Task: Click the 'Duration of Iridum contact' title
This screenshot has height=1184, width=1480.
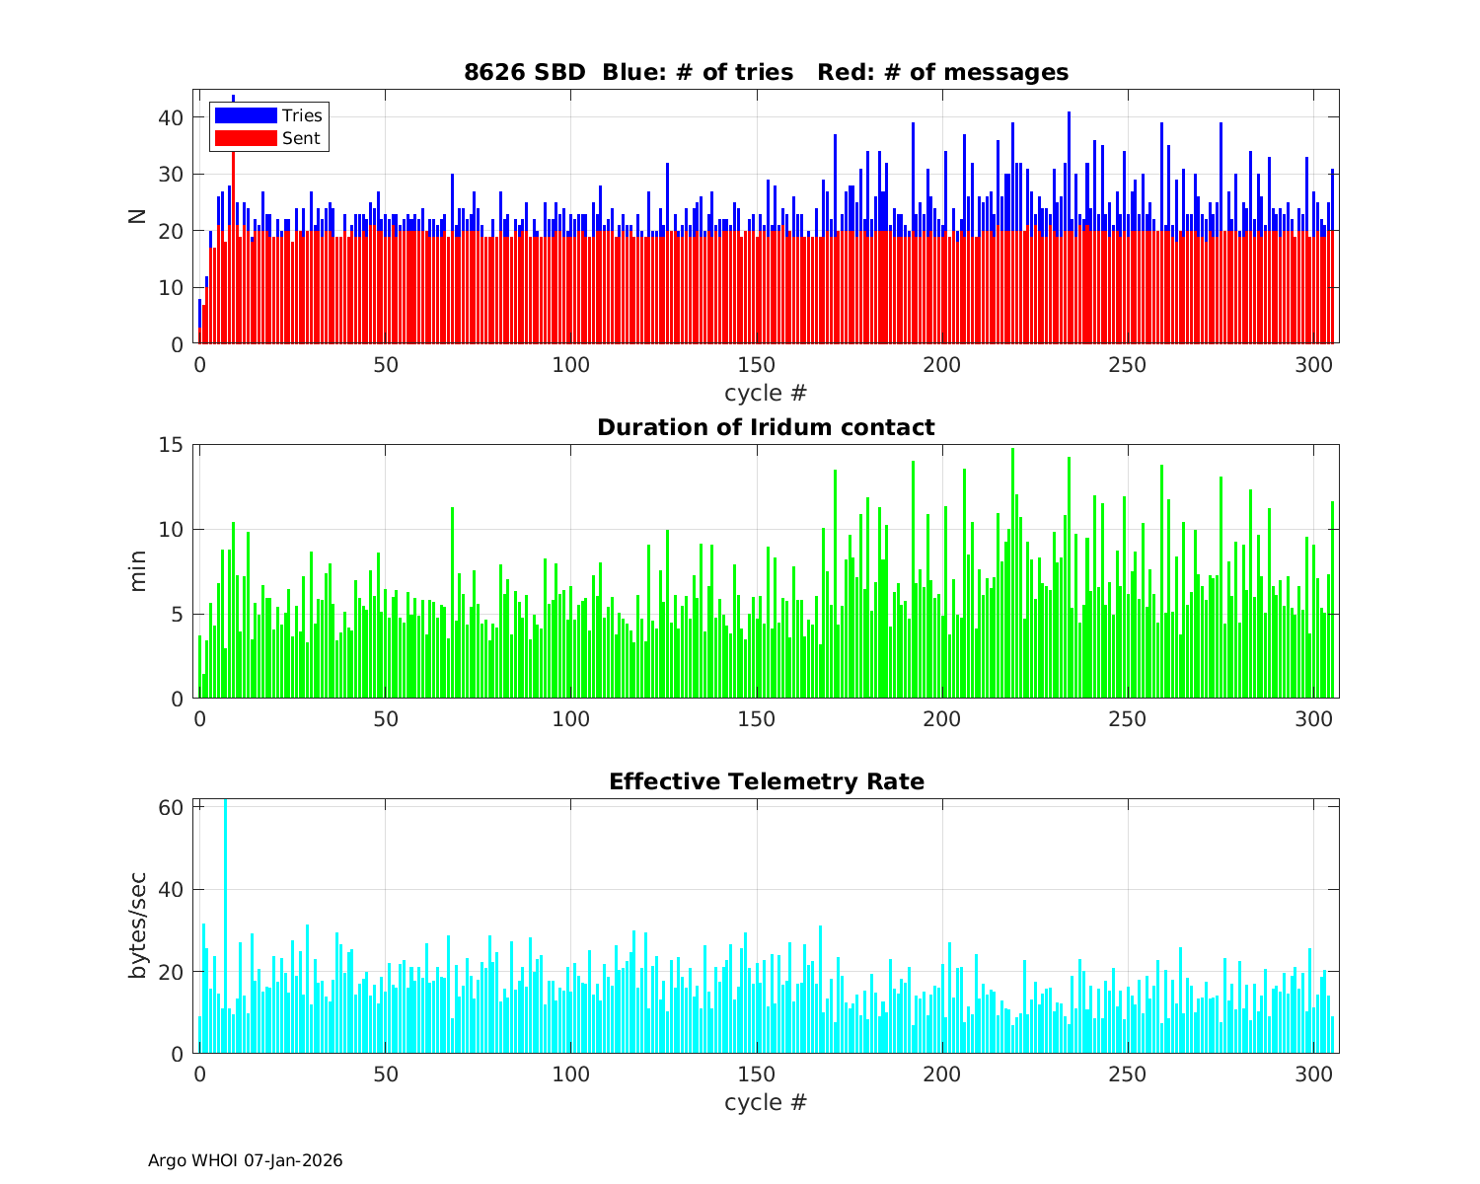Action: (x=766, y=427)
